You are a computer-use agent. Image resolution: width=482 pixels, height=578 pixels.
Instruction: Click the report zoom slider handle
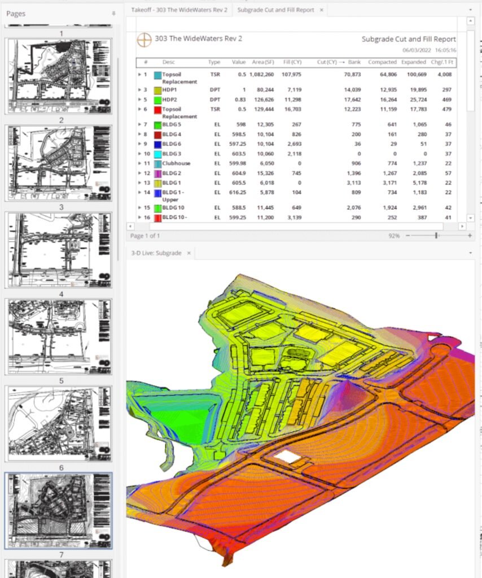436,235
